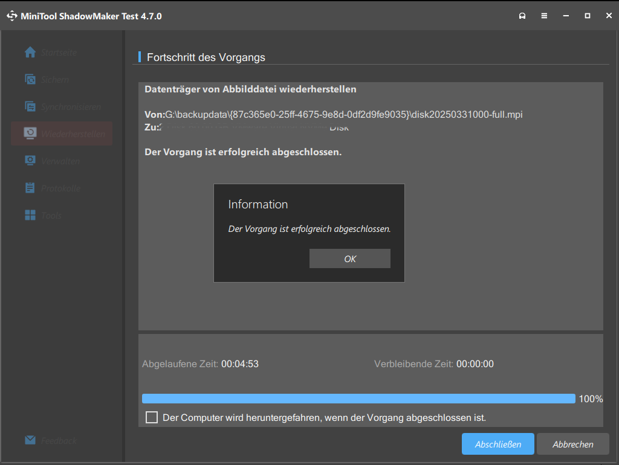Click the Wiederherstellen restore icon
Viewport: 619px width, 465px height.
[x=30, y=133]
